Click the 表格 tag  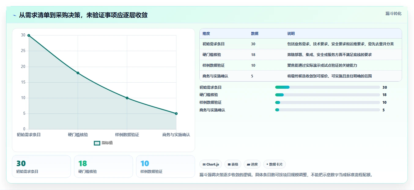coord(233,164)
